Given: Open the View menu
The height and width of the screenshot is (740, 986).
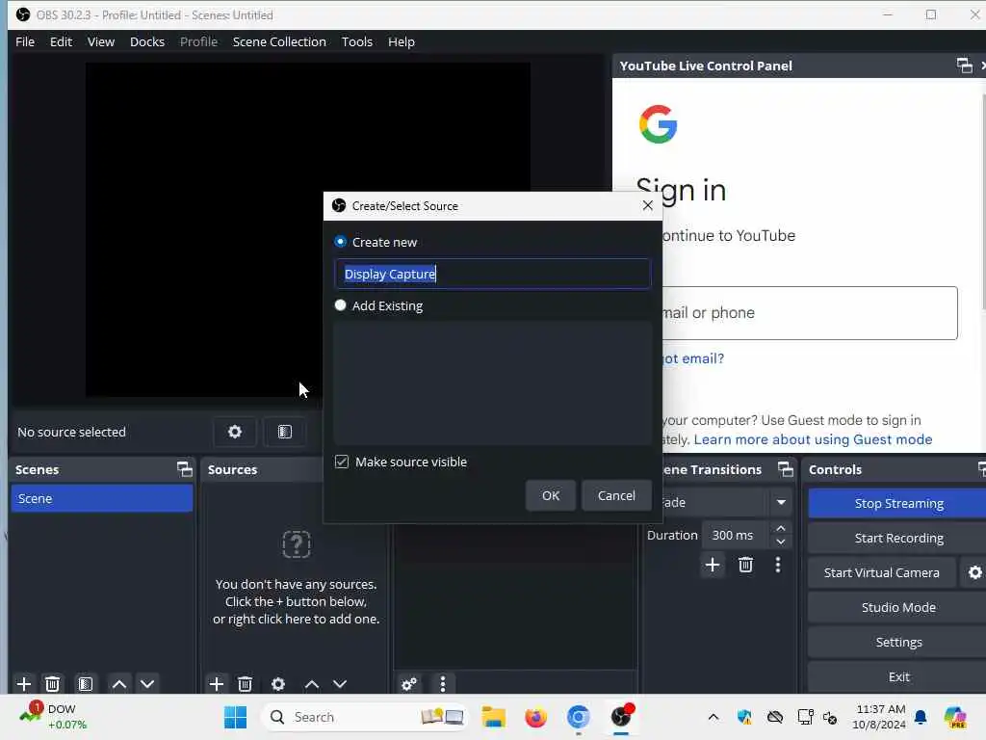Looking at the screenshot, I should click(100, 41).
